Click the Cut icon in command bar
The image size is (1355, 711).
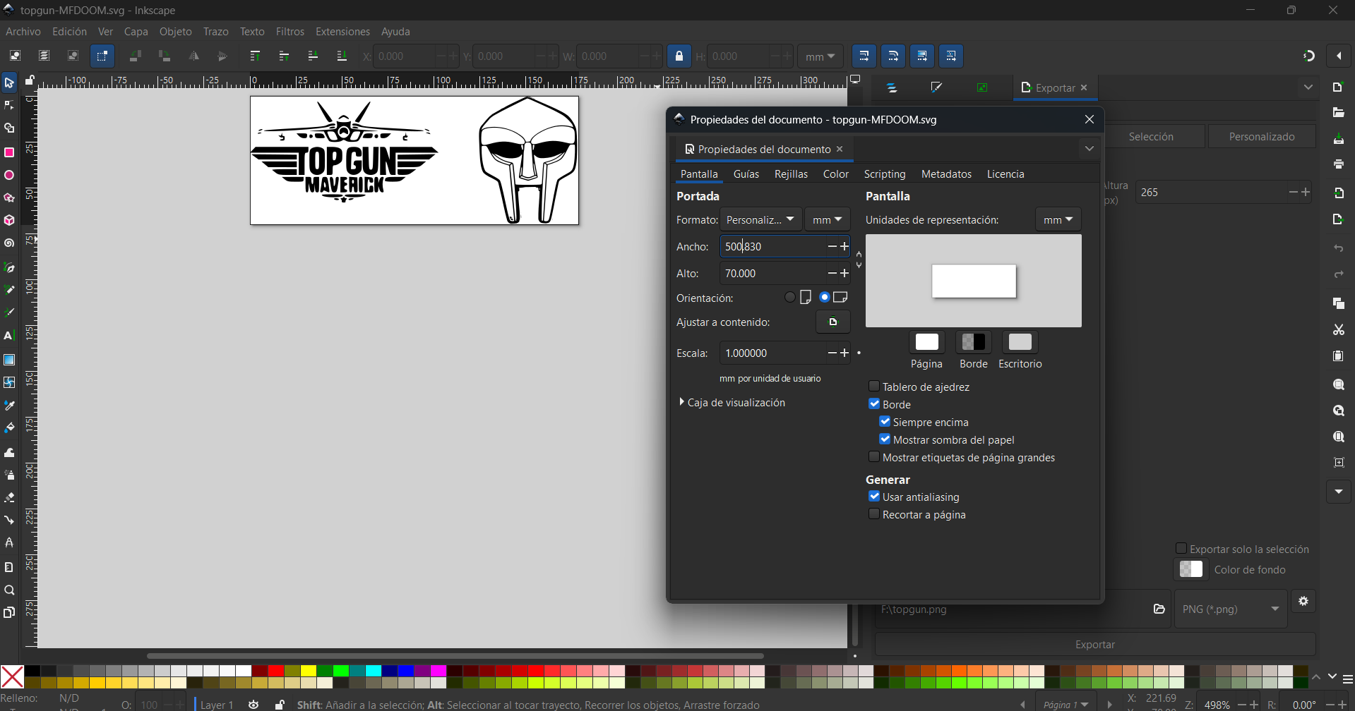pos(1339,329)
